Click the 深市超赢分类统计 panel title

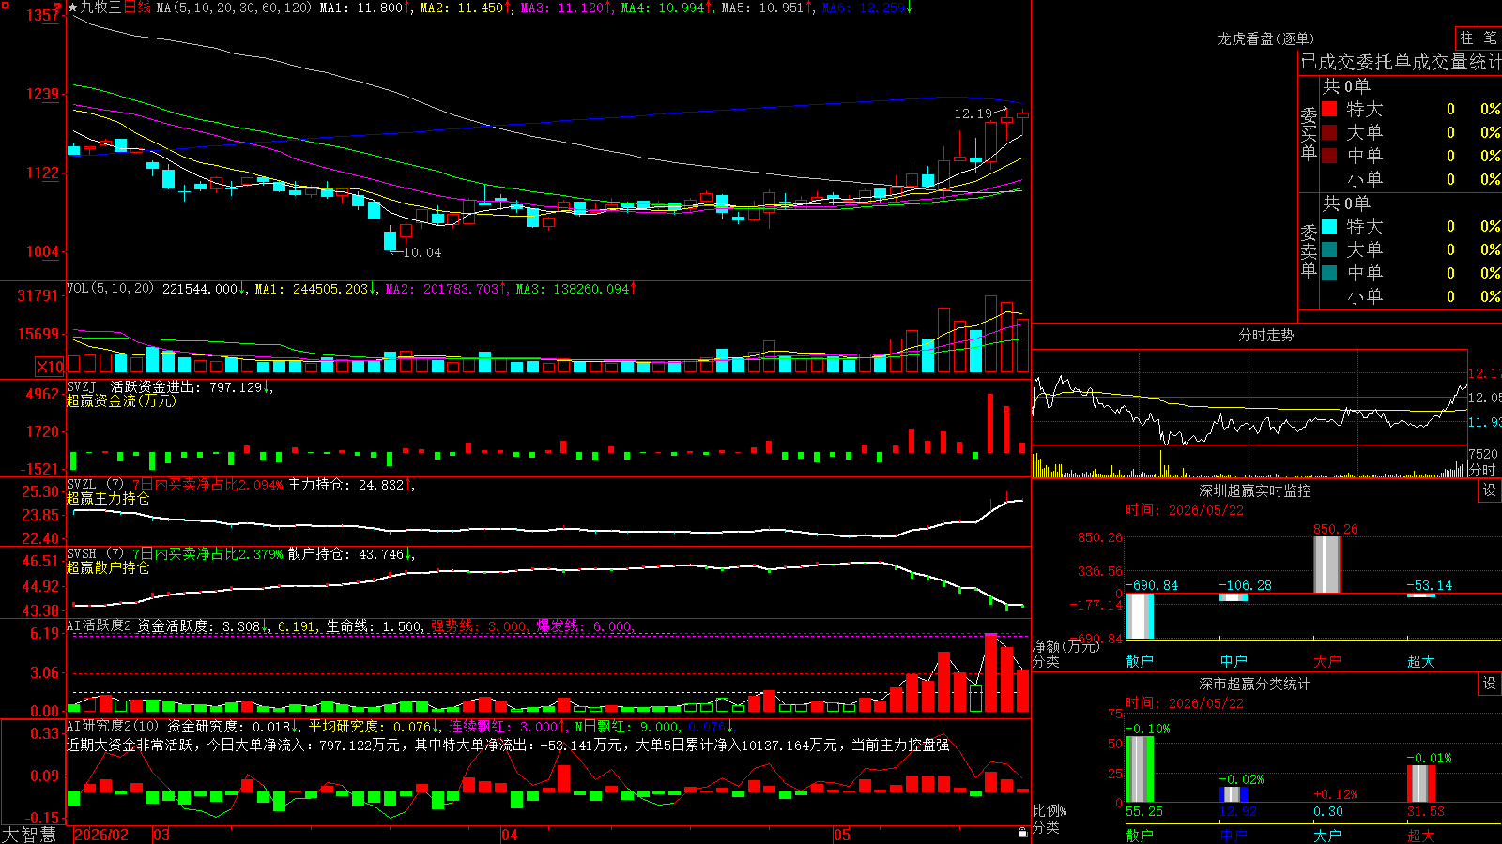[x=1254, y=684]
